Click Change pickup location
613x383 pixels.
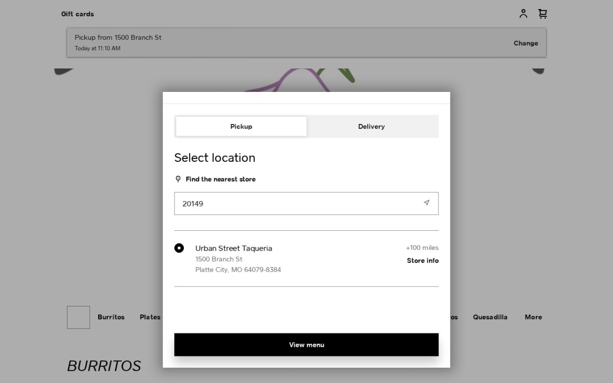(x=526, y=43)
